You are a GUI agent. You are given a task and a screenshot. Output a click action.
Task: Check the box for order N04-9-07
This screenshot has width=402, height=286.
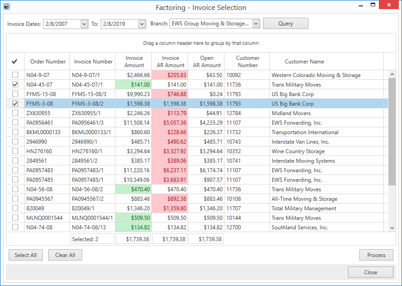coord(15,75)
